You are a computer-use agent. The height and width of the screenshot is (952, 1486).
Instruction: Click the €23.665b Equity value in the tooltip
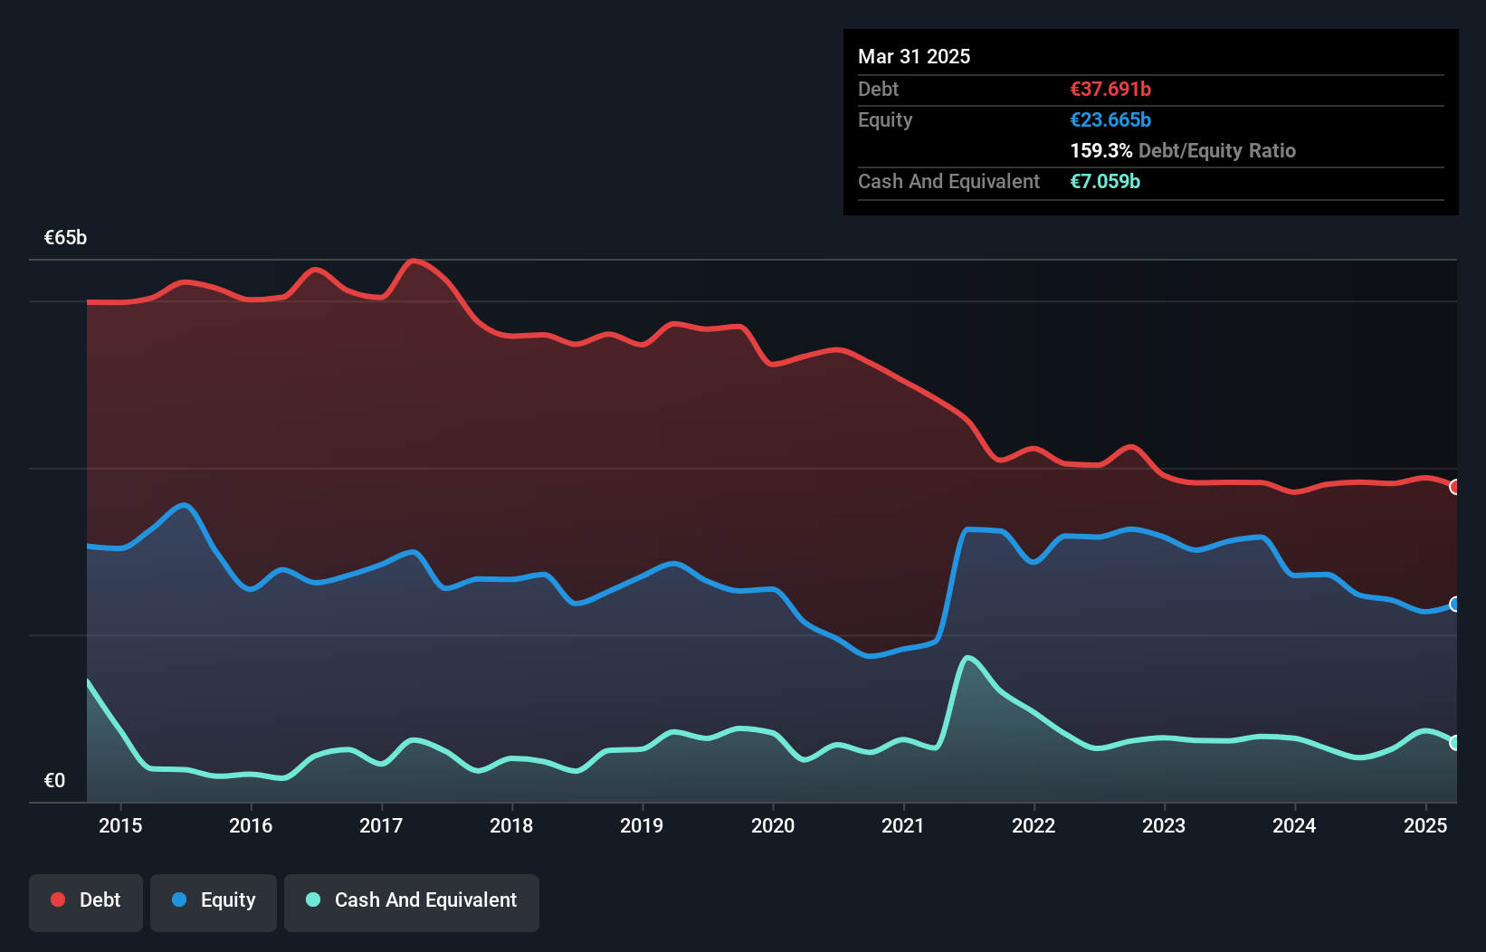click(1110, 119)
